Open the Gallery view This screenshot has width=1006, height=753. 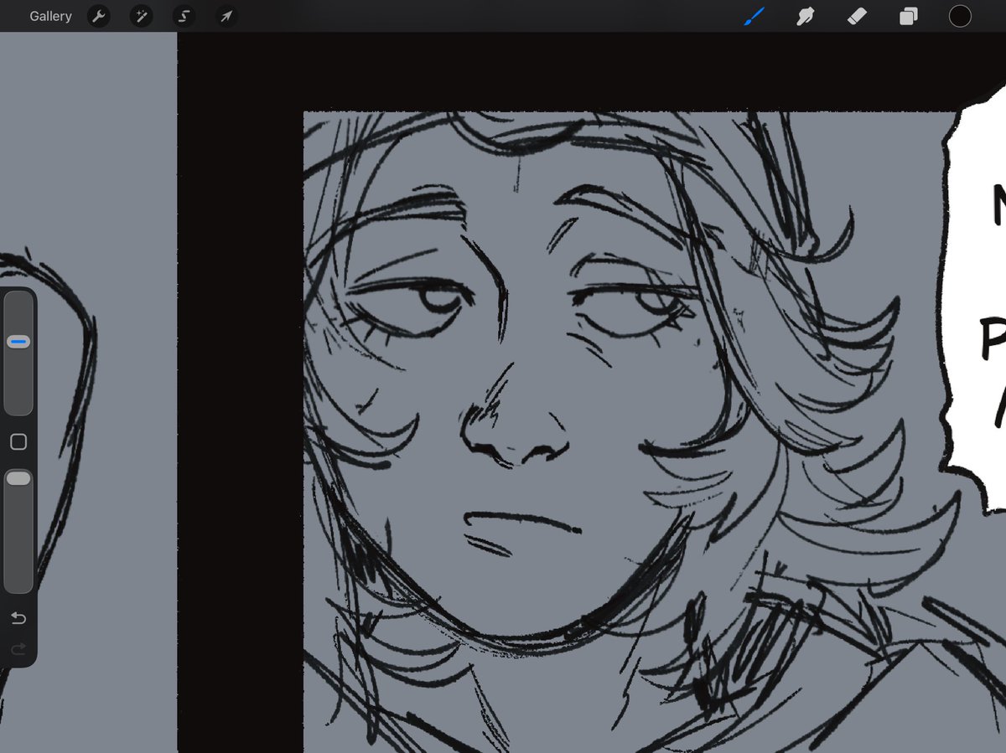coord(50,16)
